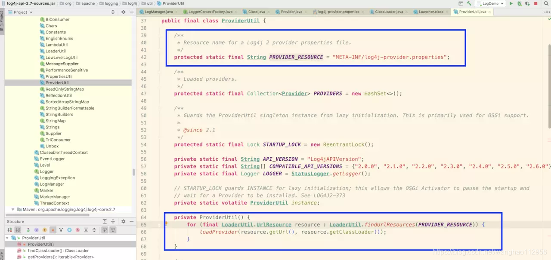Collapse all in Structure panel header

click(113, 221)
